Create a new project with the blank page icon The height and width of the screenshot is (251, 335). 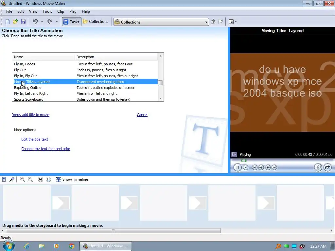pos(8,22)
